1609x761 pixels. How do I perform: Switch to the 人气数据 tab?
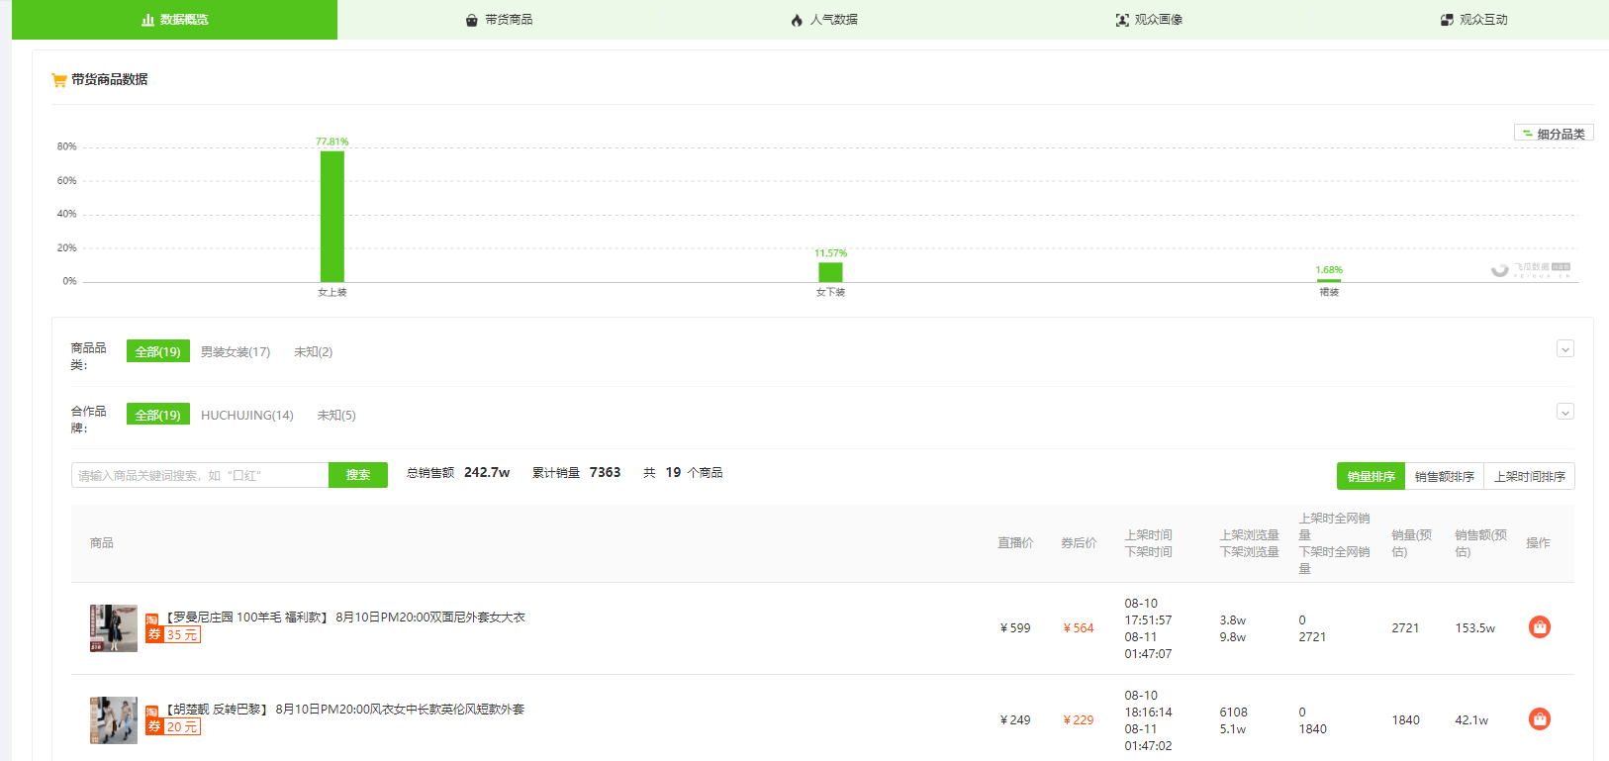[x=824, y=20]
